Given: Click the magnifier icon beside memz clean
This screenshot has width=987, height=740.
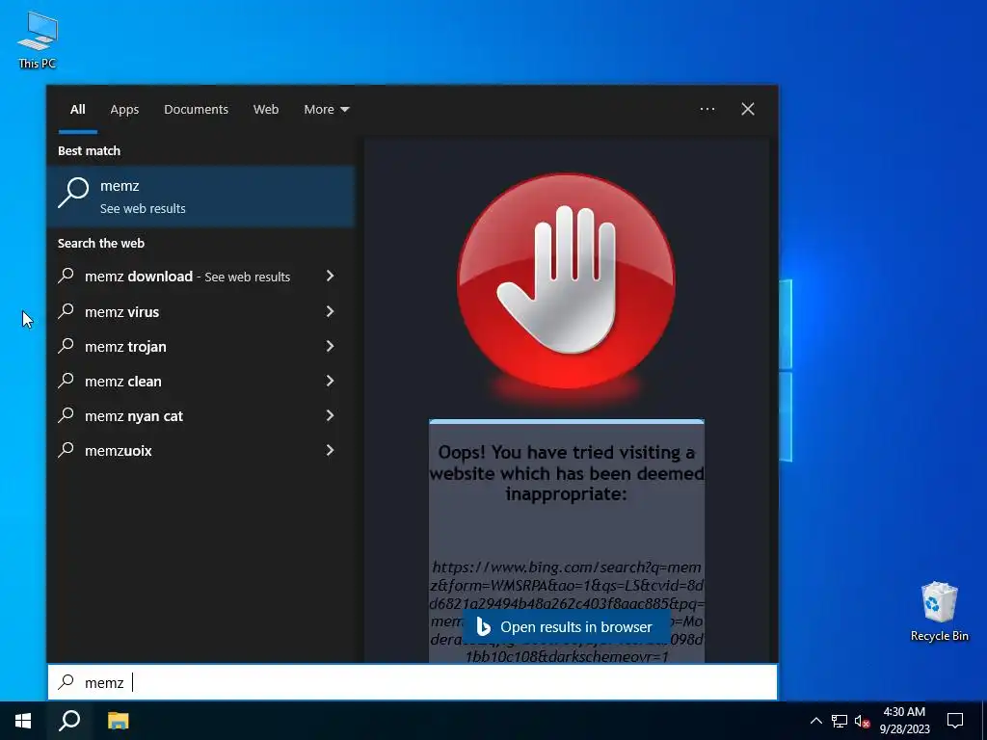Looking at the screenshot, I should (67, 380).
